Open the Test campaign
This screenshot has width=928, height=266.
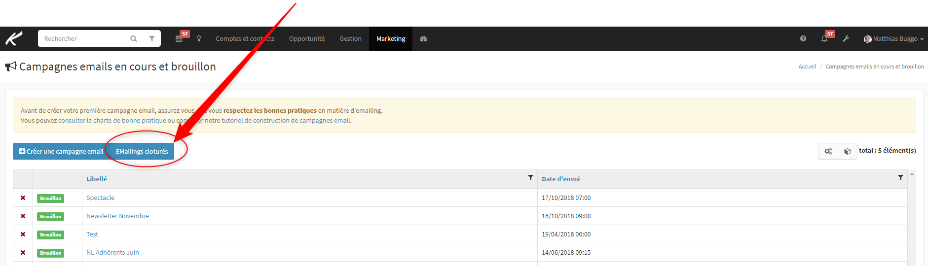[92, 234]
